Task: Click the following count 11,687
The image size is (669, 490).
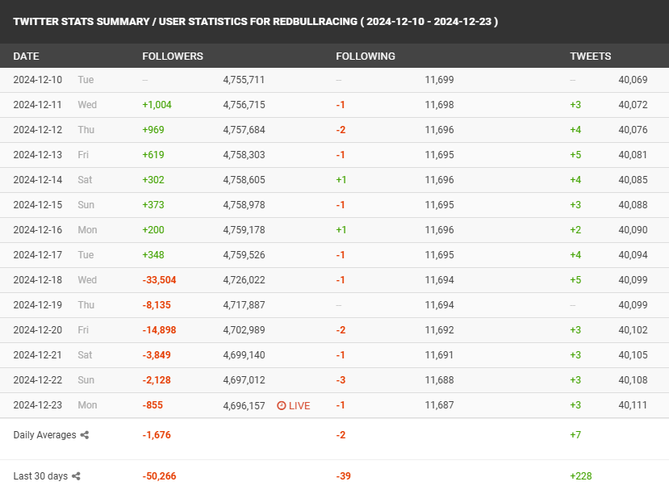Action: 439,405
